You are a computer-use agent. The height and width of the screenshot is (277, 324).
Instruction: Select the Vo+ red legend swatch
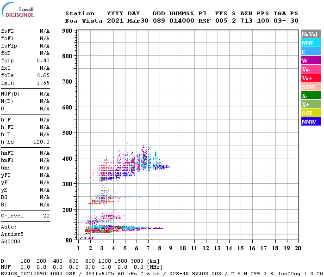(311, 78)
